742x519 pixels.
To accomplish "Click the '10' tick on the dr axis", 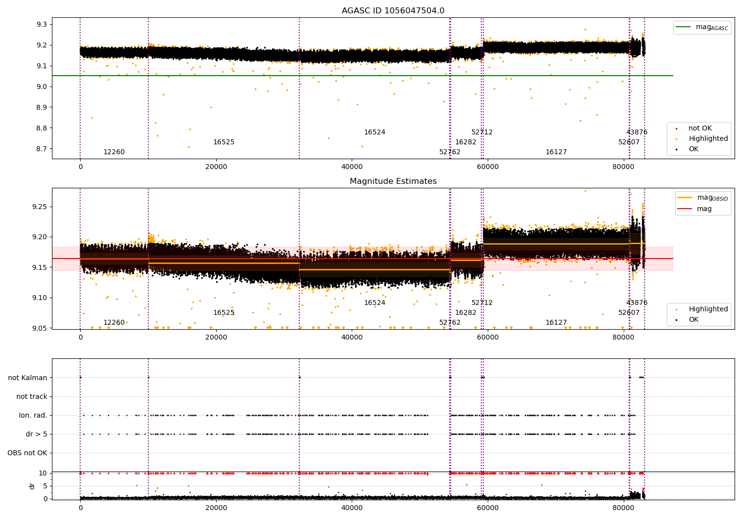I will [x=43, y=474].
